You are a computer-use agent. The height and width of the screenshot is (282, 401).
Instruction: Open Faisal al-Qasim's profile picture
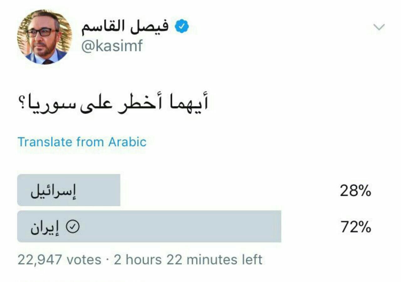pos(44,37)
